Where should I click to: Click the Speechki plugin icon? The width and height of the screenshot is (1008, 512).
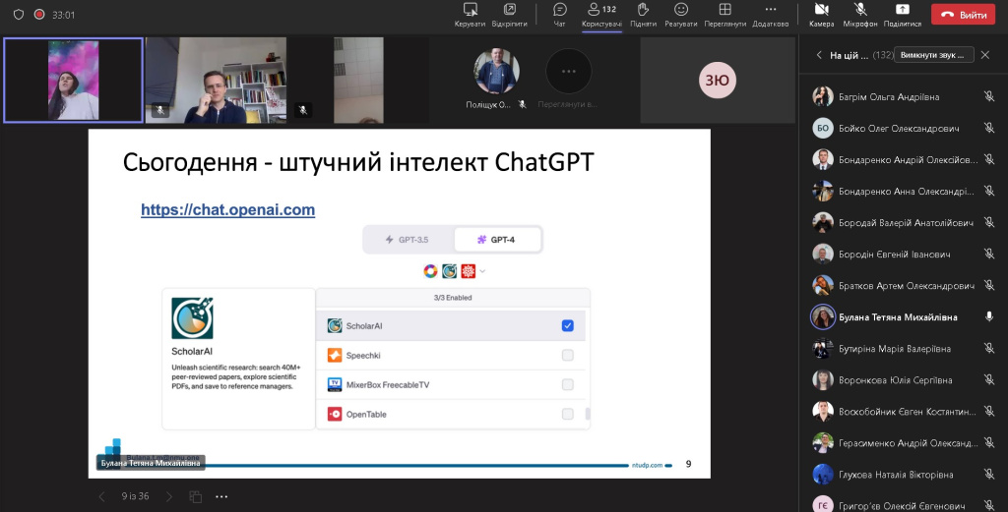[335, 355]
